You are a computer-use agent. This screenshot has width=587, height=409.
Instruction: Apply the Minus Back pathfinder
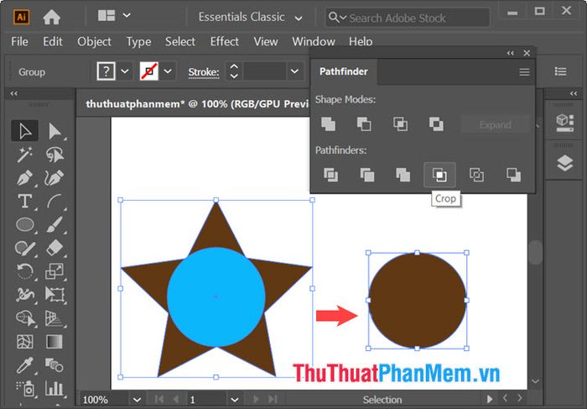pyautogui.click(x=513, y=175)
